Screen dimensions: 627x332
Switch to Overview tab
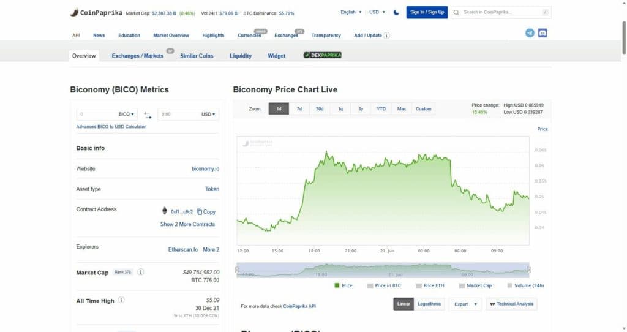(x=84, y=56)
